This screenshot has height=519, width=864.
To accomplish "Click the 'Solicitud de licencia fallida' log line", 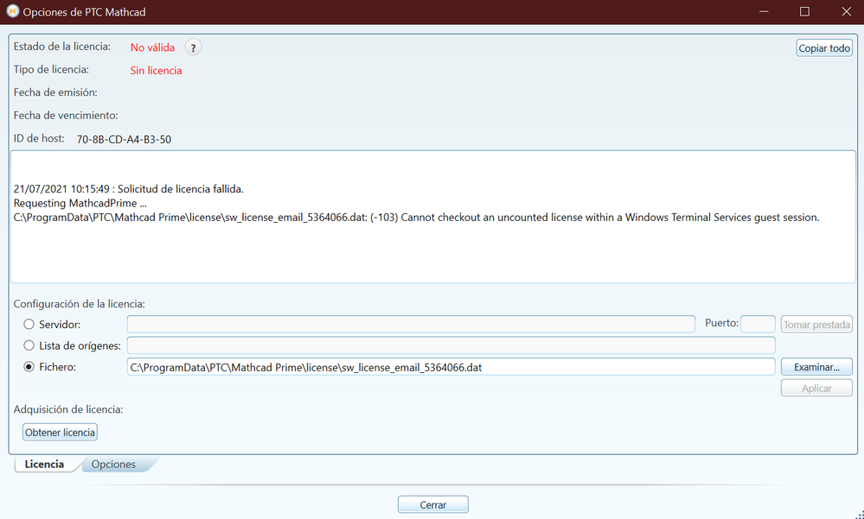I will (x=128, y=189).
